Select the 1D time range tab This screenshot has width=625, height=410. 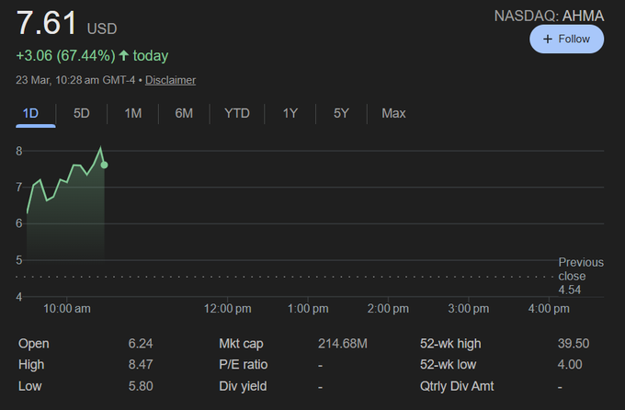tap(30, 113)
